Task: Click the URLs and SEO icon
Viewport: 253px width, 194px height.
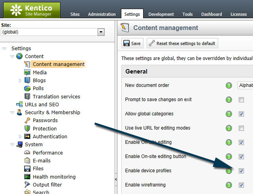Action: [x=19, y=104]
